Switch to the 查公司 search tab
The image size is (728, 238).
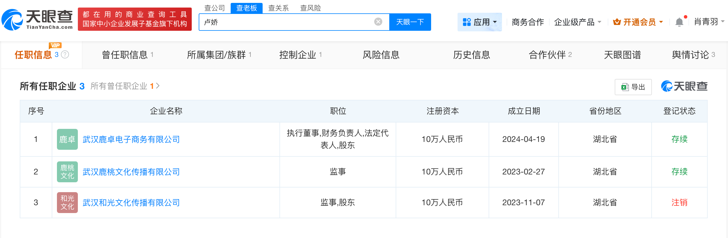[x=215, y=8]
